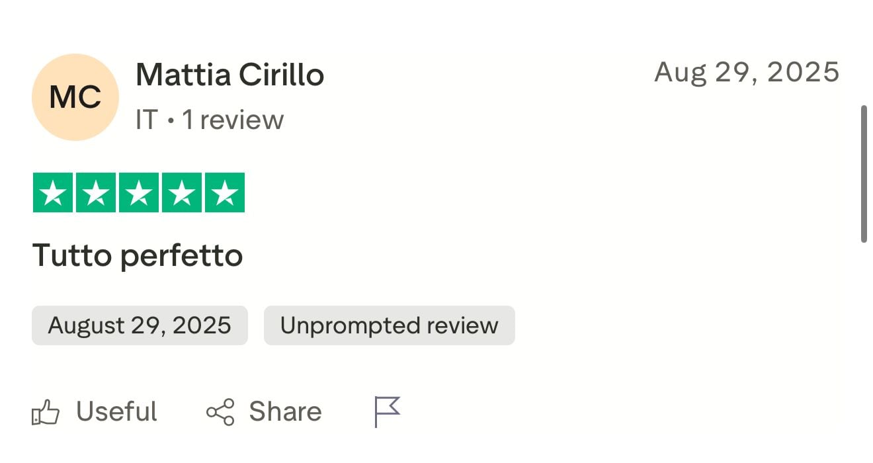
Task: Open Mattia Cirillo's reviewer profile
Action: pos(229,75)
